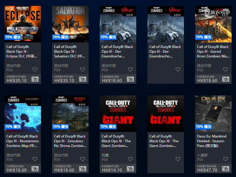Add Zetsubou No Shima to cart
This screenshot has height=177, width=236.
83,169
